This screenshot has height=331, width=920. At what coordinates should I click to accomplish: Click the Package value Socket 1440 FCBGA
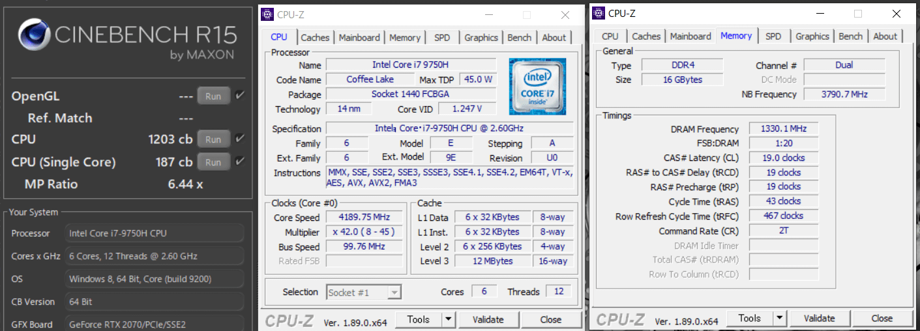coord(411,94)
